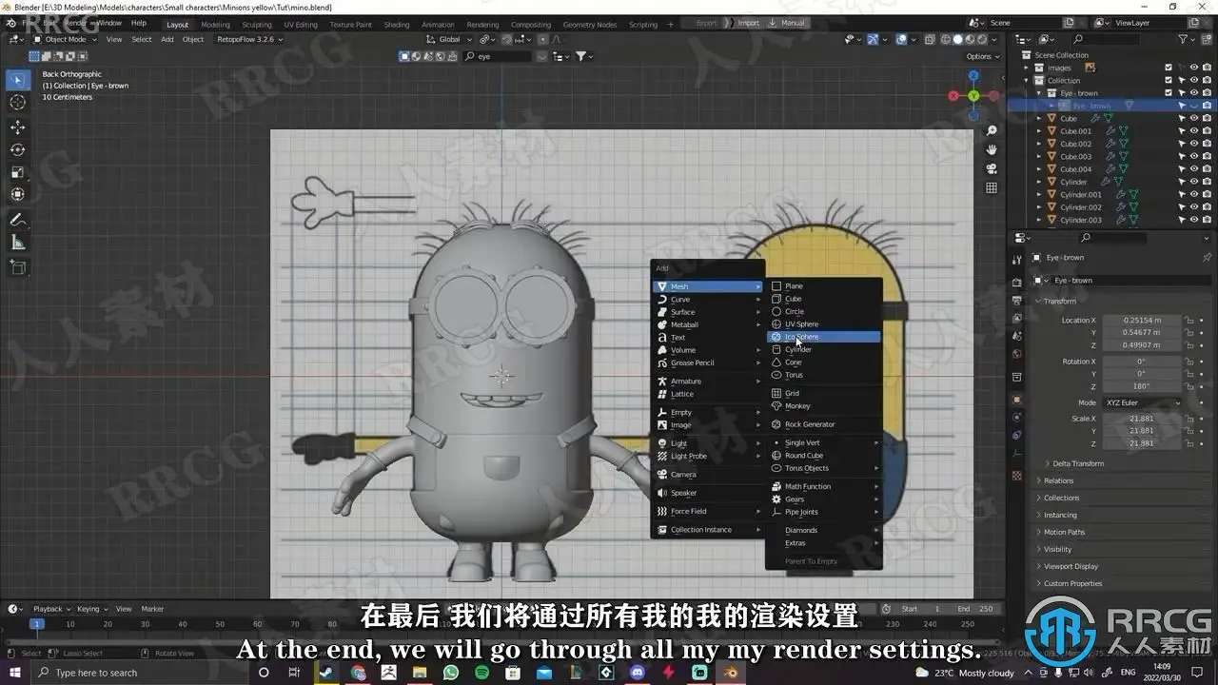Expand the Relations panel
Viewport: 1218px width, 685px height.
[x=1058, y=480]
